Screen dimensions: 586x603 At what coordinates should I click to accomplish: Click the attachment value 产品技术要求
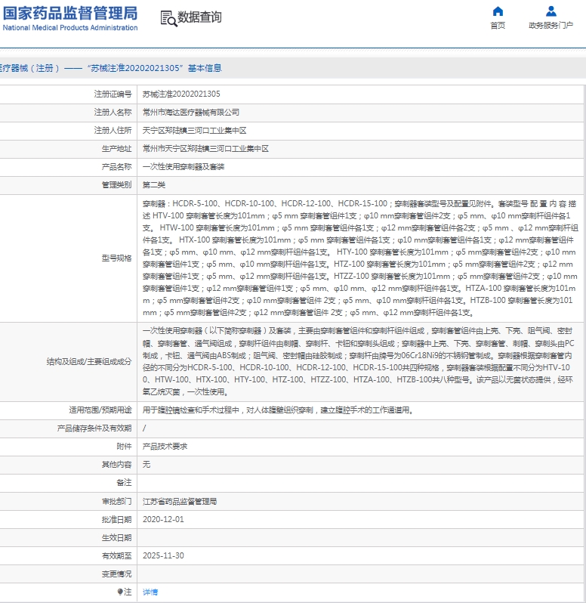click(165, 446)
